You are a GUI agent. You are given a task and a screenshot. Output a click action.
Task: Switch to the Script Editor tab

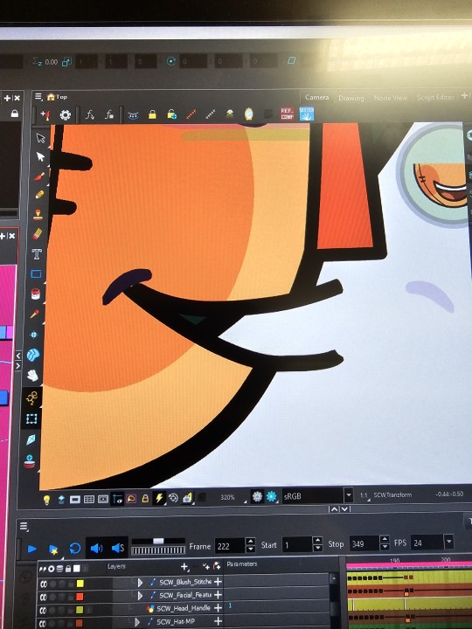pos(435,98)
